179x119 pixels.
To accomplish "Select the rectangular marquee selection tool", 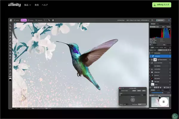I will pos(10,34).
